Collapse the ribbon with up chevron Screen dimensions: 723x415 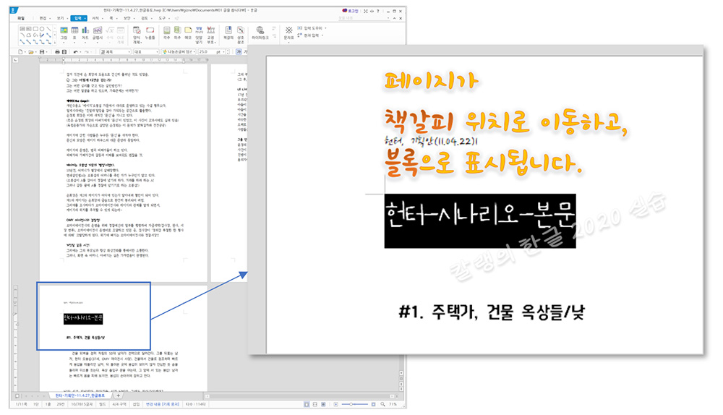[393, 19]
